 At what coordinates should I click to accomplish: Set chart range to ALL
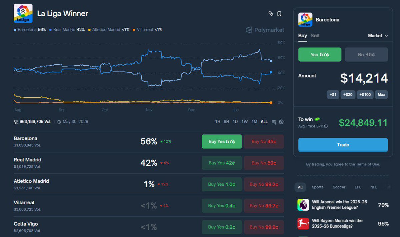(x=264, y=122)
